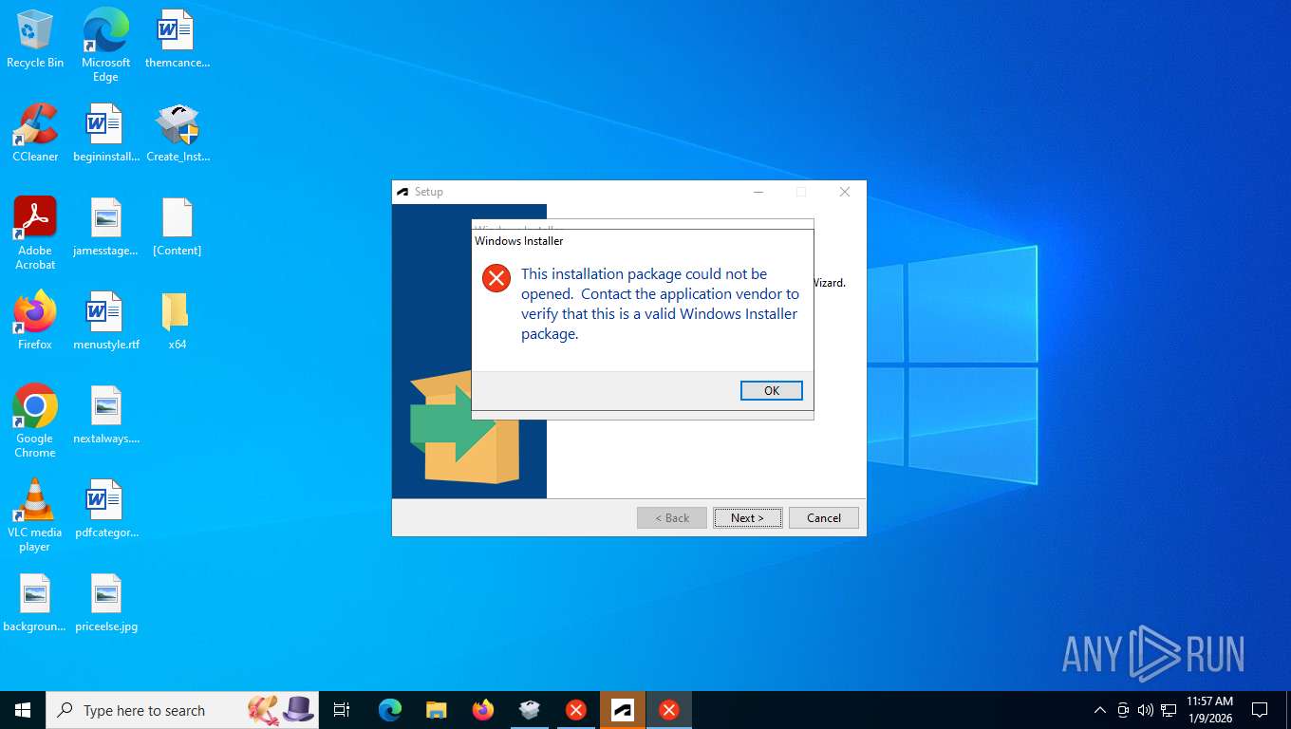Click Cancel in the Setup wizard
This screenshot has height=729, width=1291.
point(823,517)
